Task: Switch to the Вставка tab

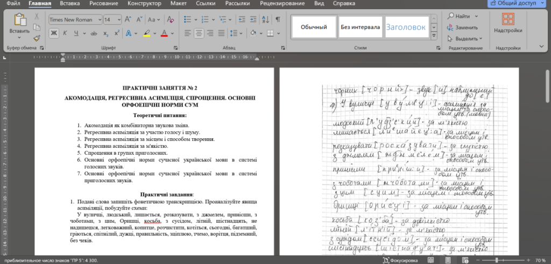Action: pos(70,4)
